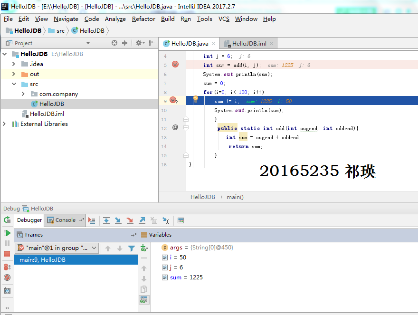Screen dimensions: 418x315
Task: Click the Rerun HelloJDB debug icon
Action: pos(7,220)
